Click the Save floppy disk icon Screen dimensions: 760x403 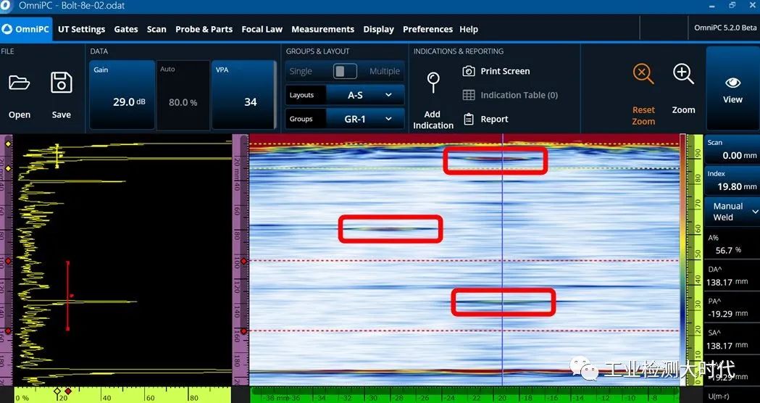click(x=62, y=83)
